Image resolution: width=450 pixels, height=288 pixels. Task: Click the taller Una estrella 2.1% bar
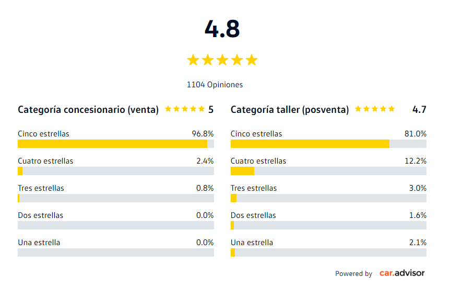(328, 252)
